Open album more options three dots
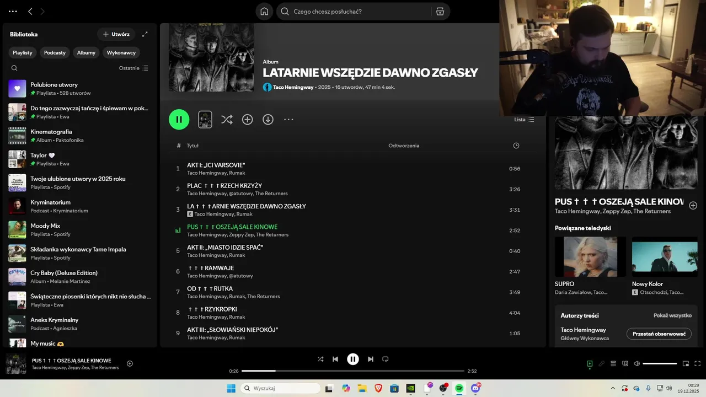Screen dimensions: 706x397 [x=288, y=119]
